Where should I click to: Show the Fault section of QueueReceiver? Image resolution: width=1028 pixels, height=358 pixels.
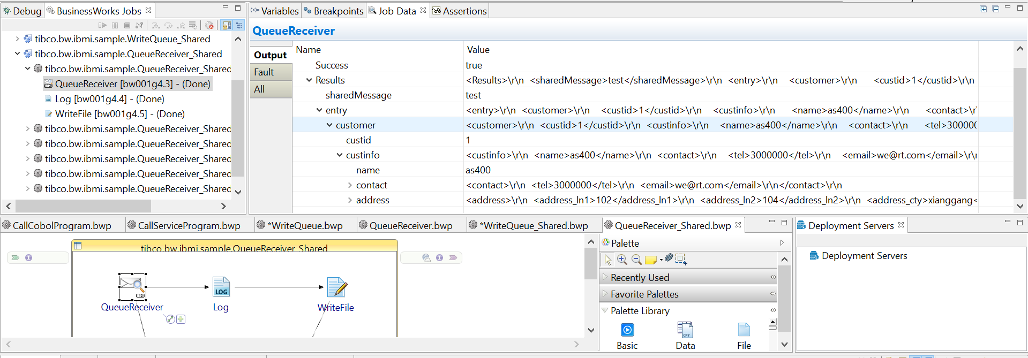tap(264, 72)
